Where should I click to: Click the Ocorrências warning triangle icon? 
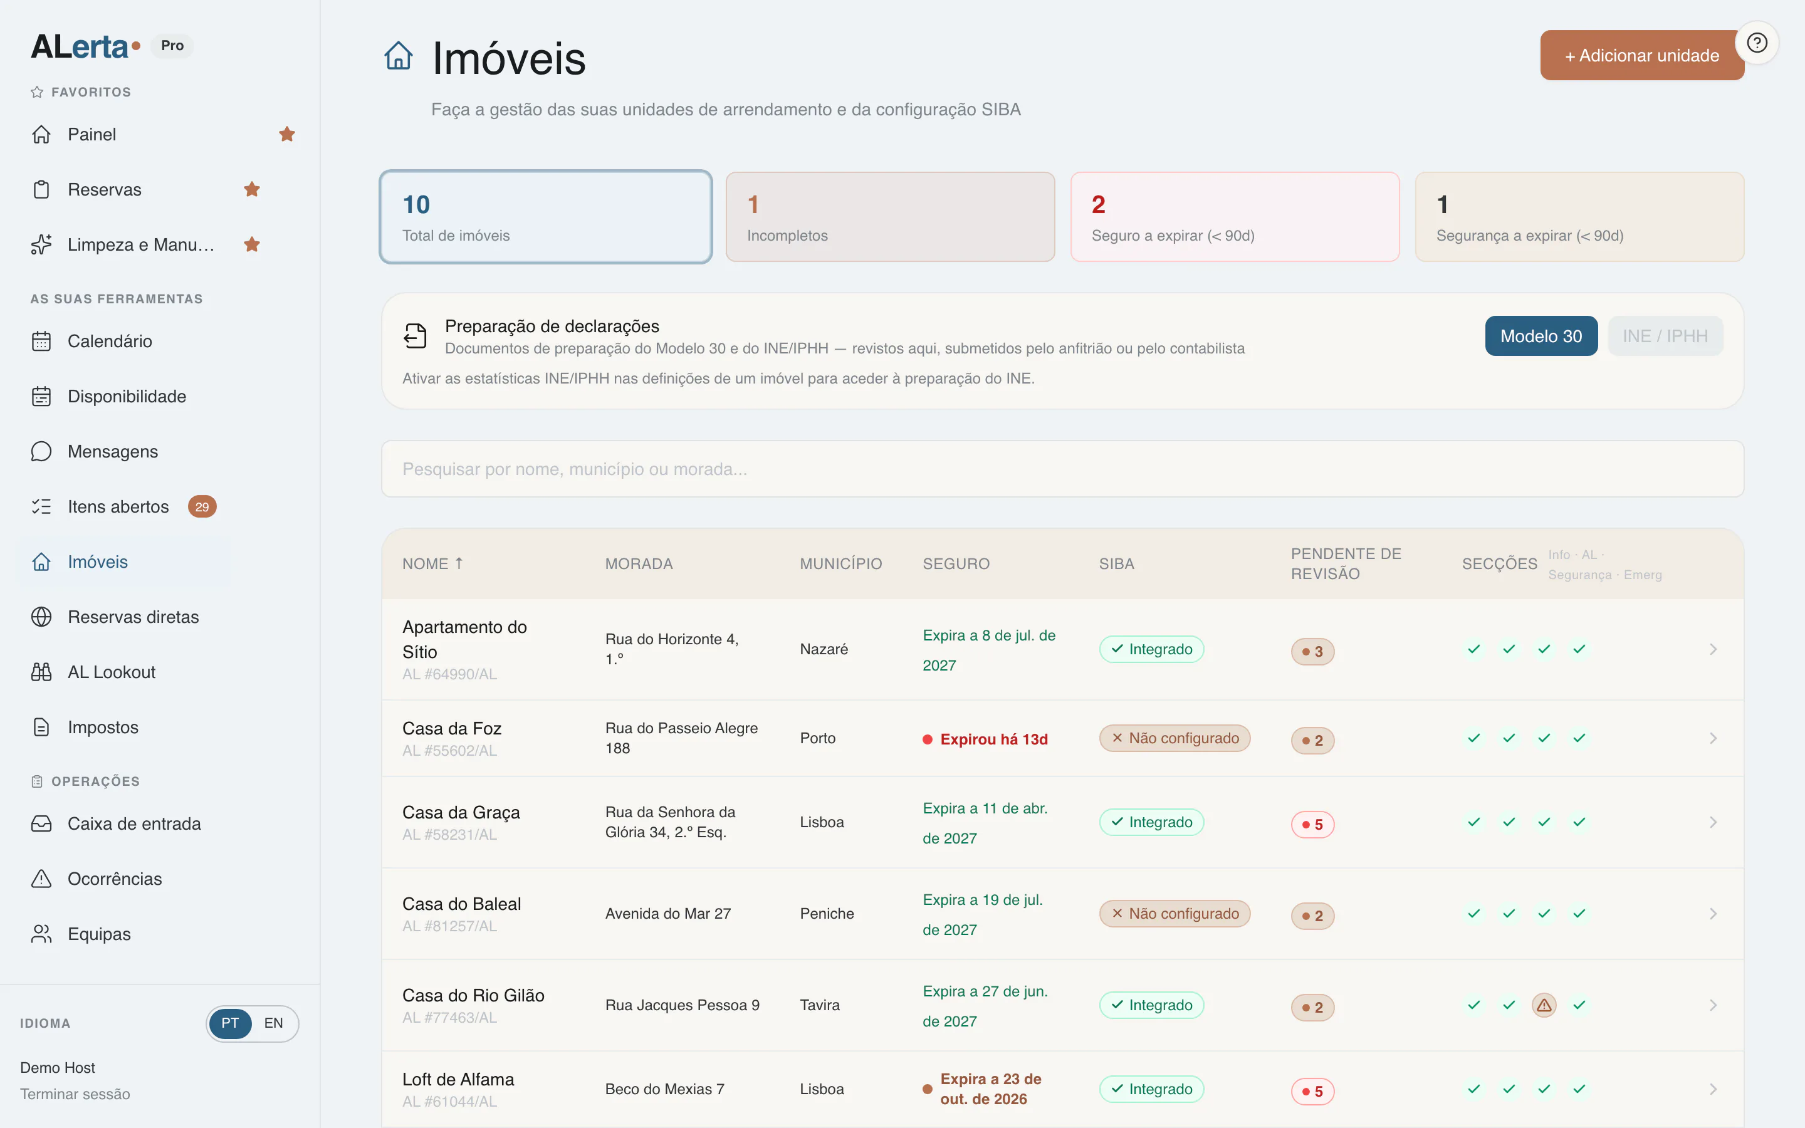pyautogui.click(x=42, y=879)
